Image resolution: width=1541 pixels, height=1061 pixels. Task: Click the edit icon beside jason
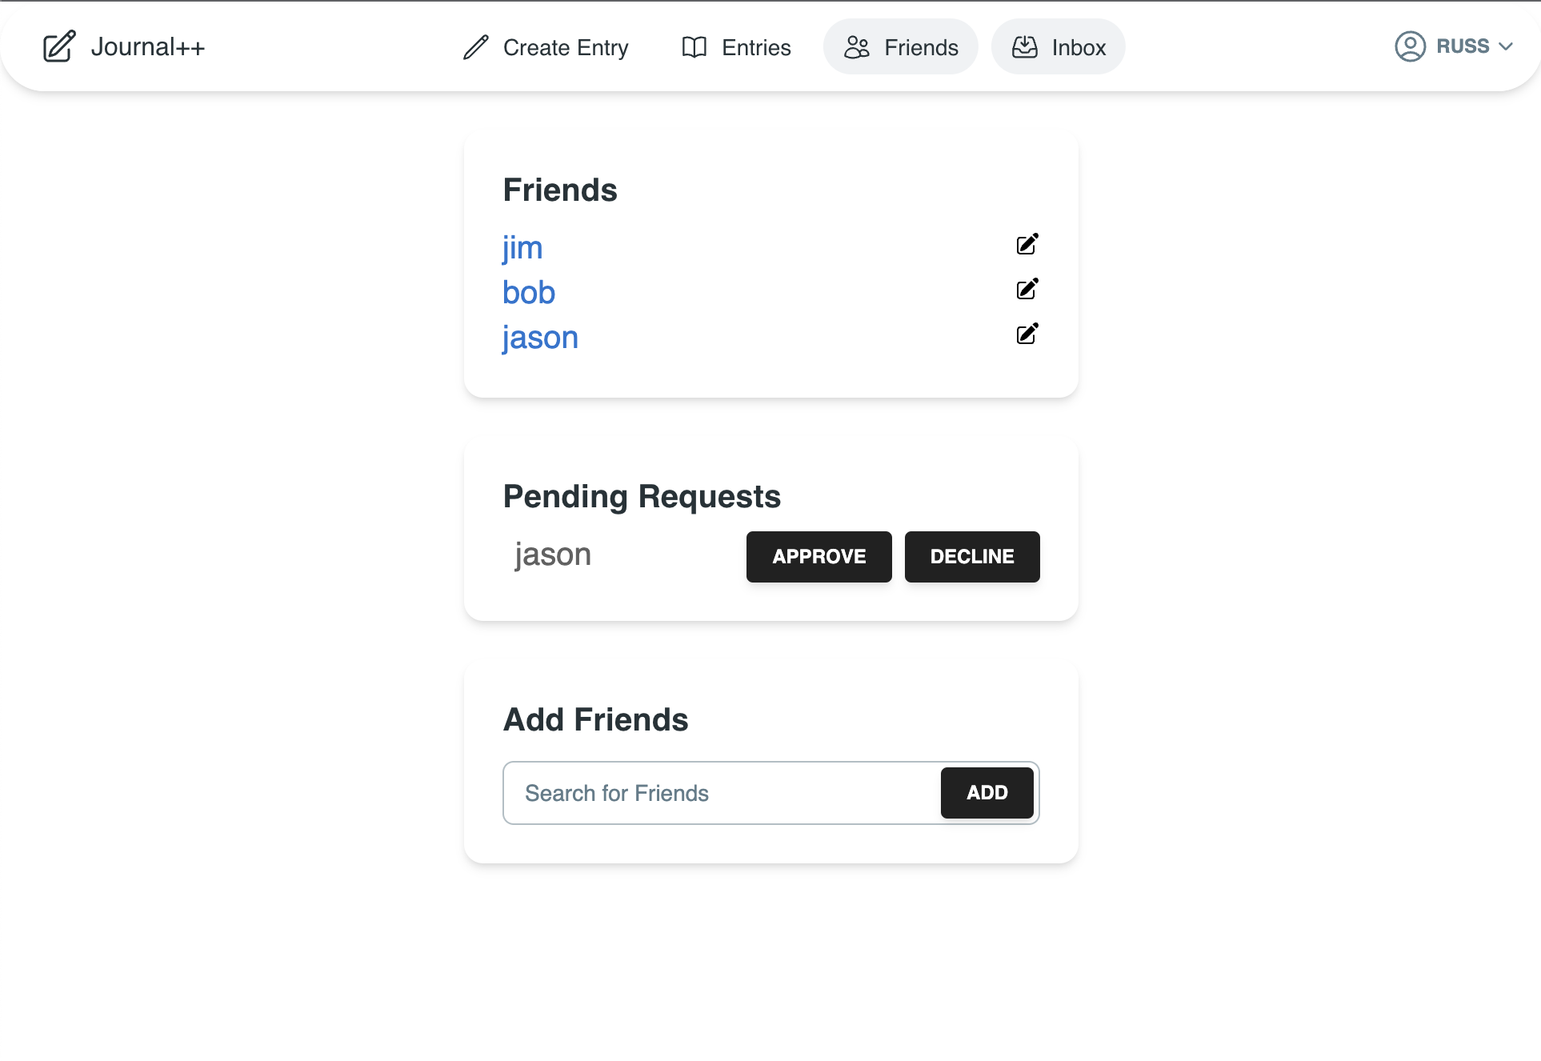[1027, 334]
